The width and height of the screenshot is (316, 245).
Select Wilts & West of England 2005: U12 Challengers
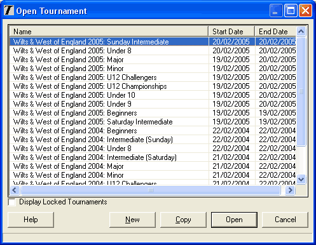(153, 77)
